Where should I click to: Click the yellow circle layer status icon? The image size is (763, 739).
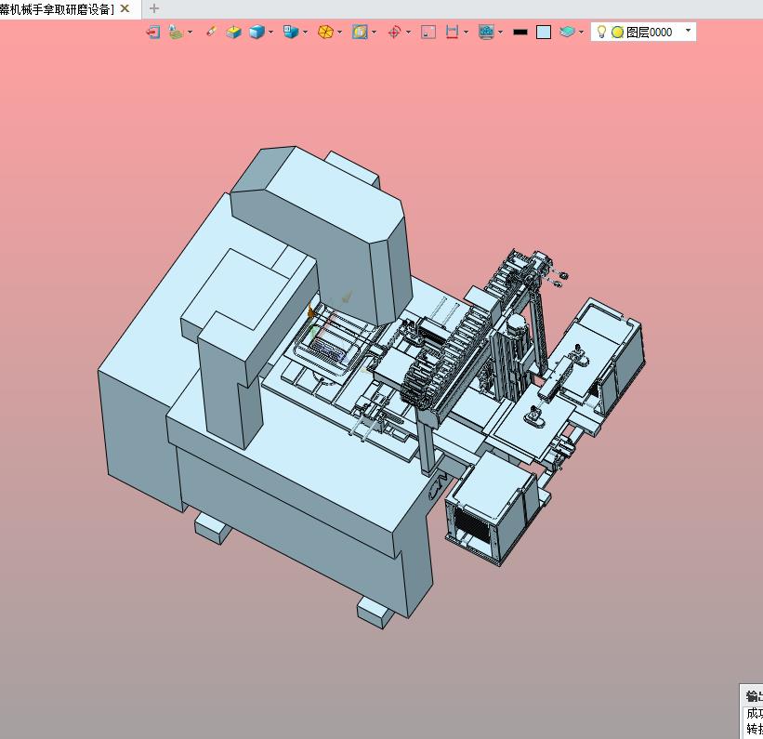617,33
